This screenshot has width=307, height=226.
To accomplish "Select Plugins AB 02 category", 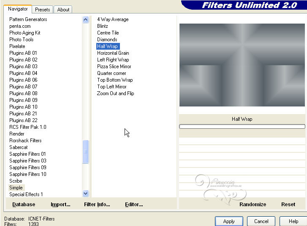I will point(23,60).
